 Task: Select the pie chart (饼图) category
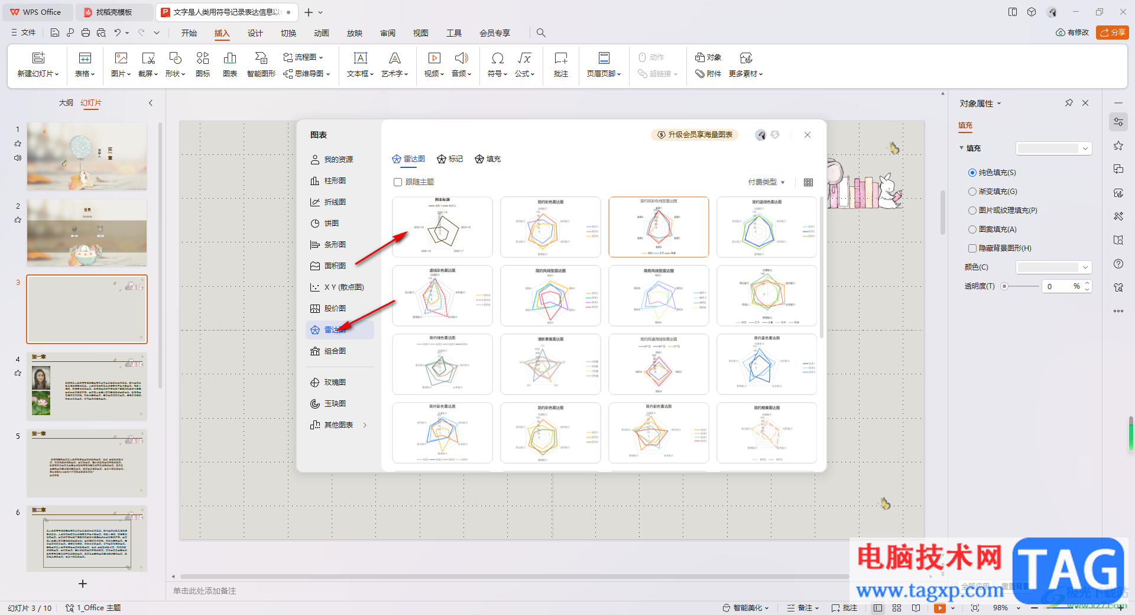click(331, 224)
